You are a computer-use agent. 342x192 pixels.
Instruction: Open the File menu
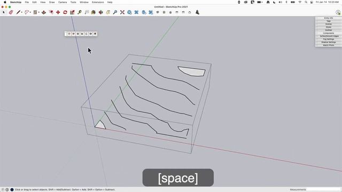[x=27, y=2]
